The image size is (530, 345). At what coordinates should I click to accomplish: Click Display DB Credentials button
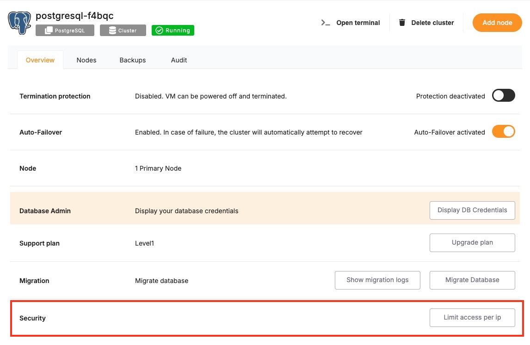pyautogui.click(x=472, y=210)
